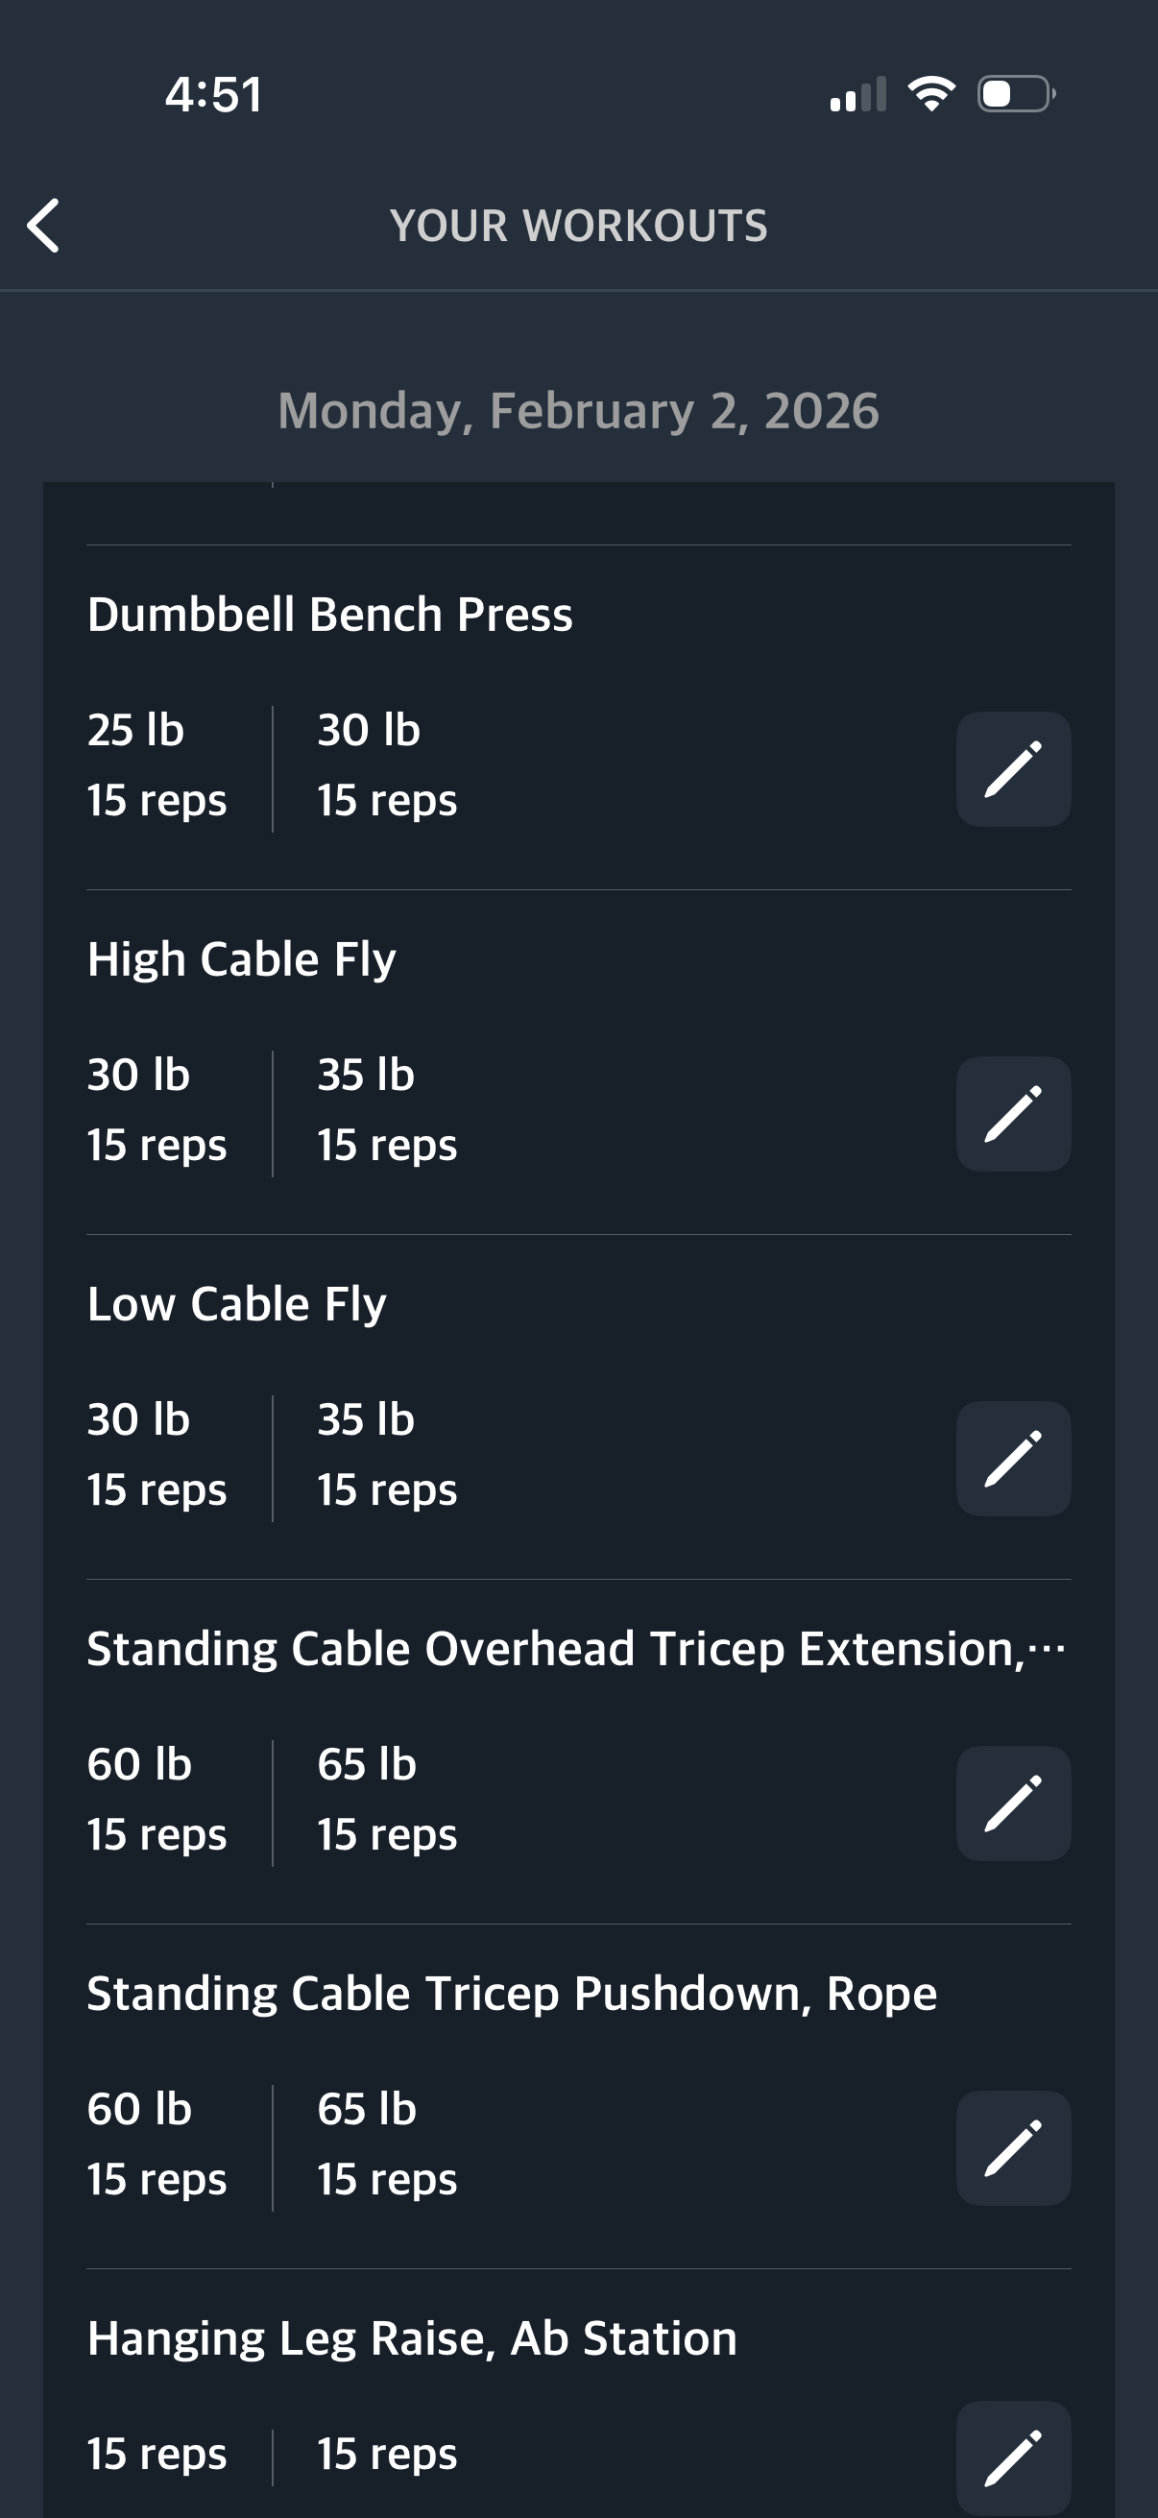Tap the battery status icon
Screen dimensions: 1158x2518
[1015, 94]
